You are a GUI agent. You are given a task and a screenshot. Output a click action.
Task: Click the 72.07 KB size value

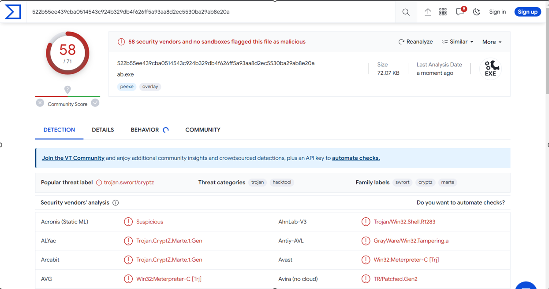[x=388, y=73]
